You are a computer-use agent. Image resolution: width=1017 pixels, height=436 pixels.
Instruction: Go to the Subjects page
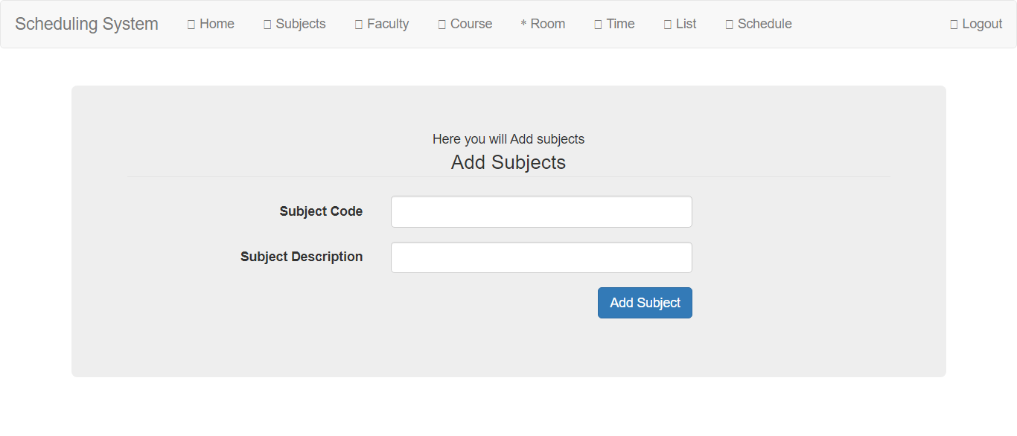[294, 24]
